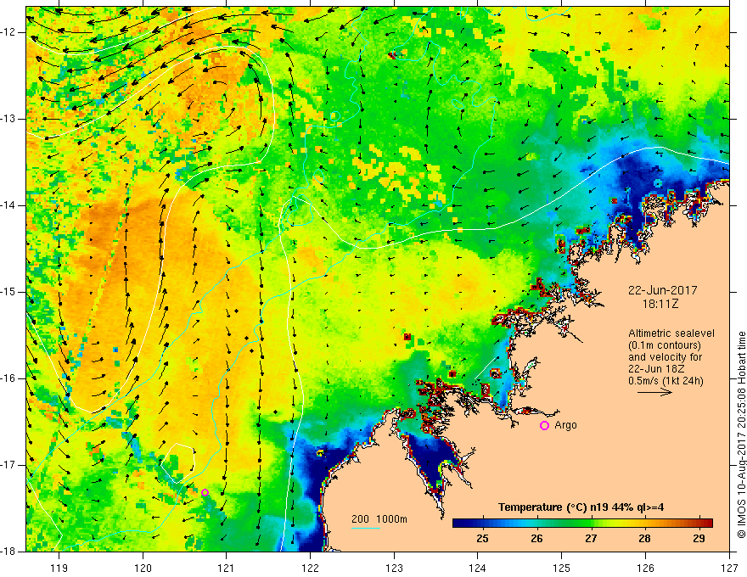Click the "1000m" isobath depth label
The width and height of the screenshot is (747, 577).
(x=392, y=519)
